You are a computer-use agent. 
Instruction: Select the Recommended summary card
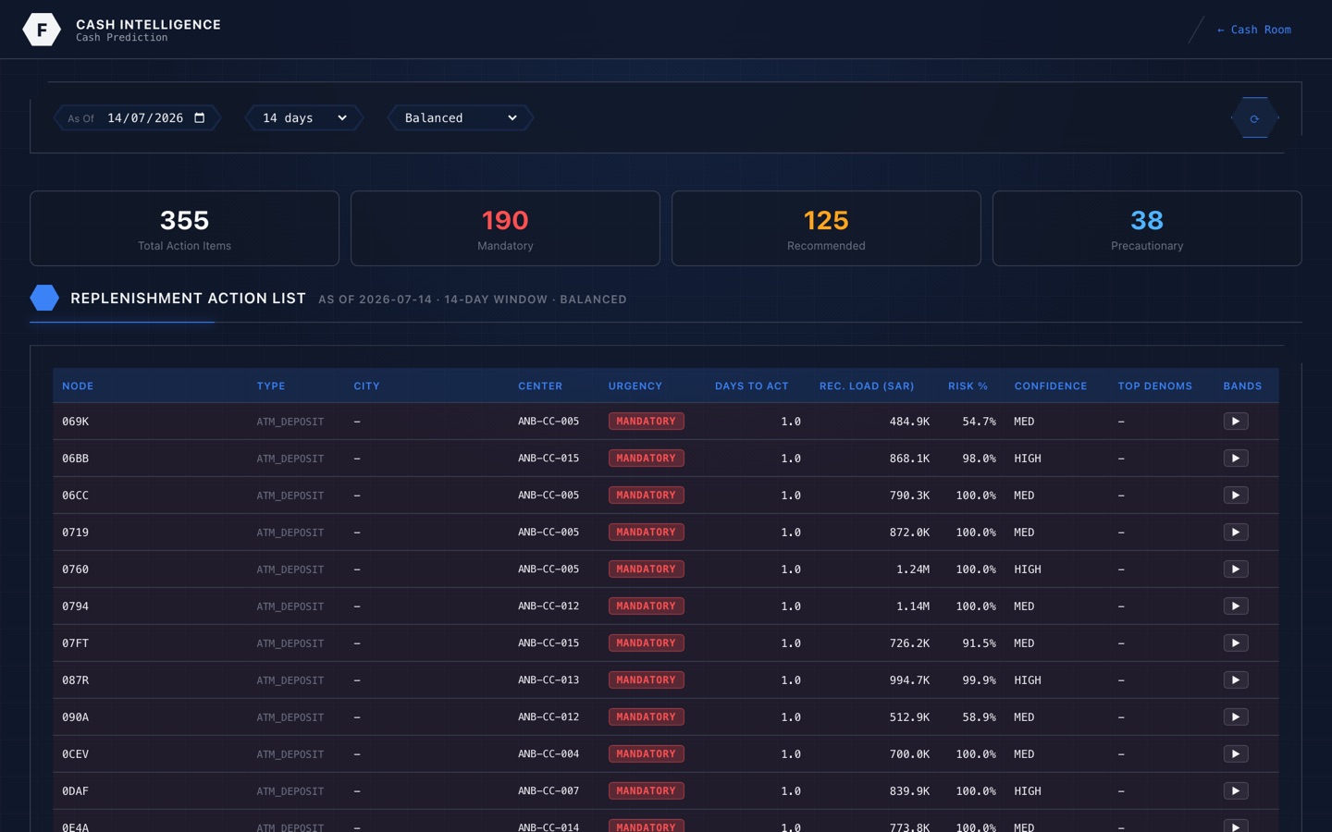click(x=826, y=228)
